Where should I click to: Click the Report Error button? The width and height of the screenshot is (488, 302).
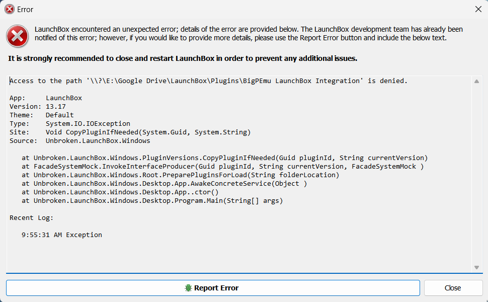pyautogui.click(x=213, y=288)
